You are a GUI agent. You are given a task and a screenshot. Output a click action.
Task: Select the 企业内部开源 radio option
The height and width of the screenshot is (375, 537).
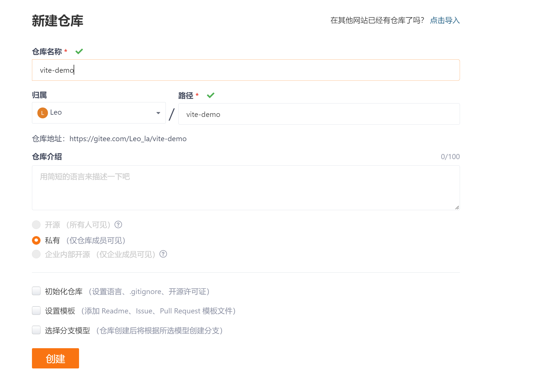point(36,254)
